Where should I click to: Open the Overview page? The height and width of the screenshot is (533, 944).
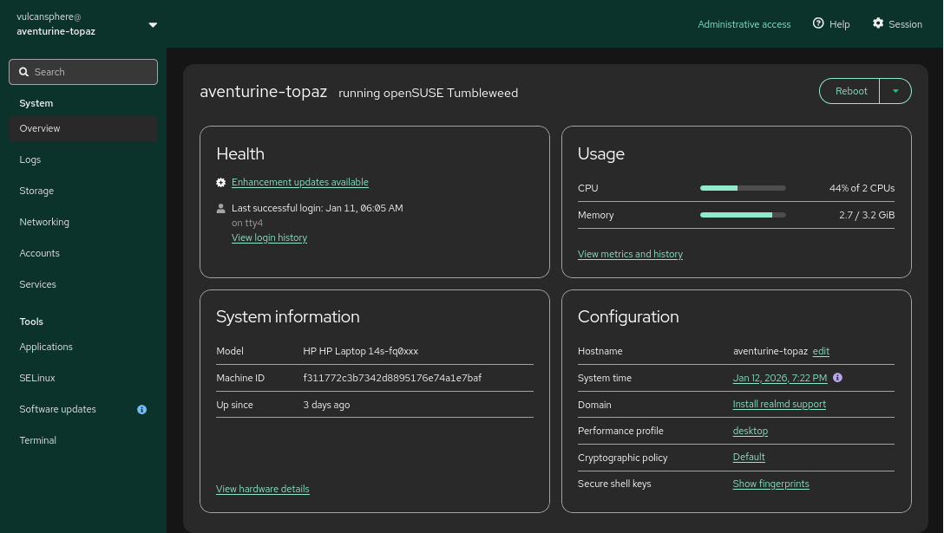pos(83,129)
